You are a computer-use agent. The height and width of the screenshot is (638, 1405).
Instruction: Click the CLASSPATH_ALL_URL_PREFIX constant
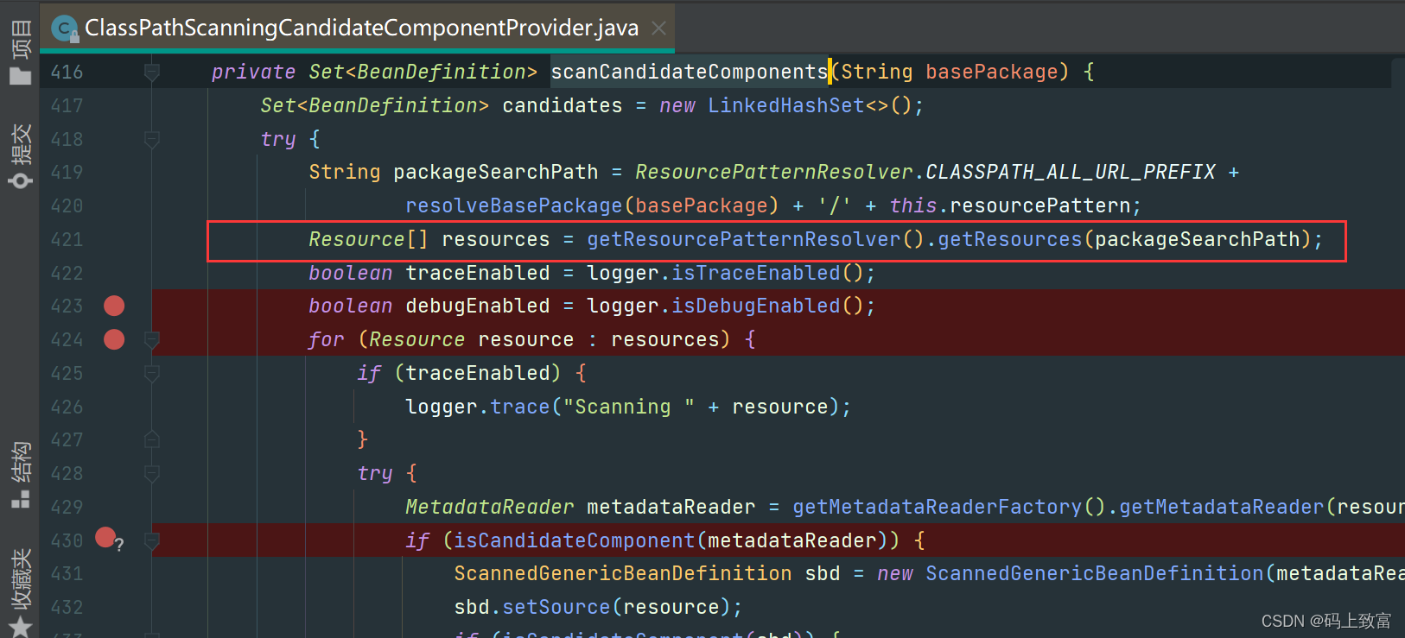[x=1071, y=172]
